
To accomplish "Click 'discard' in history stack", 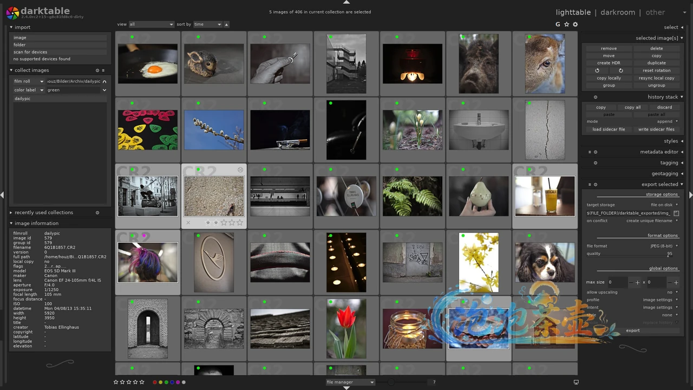I will pyautogui.click(x=664, y=107).
